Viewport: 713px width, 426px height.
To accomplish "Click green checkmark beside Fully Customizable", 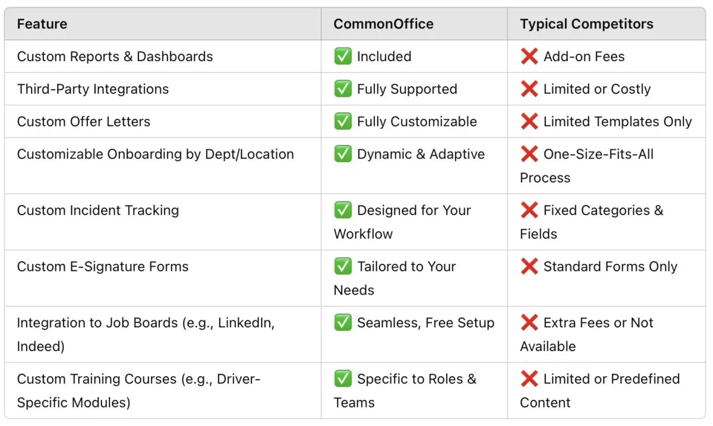I will coord(343,122).
